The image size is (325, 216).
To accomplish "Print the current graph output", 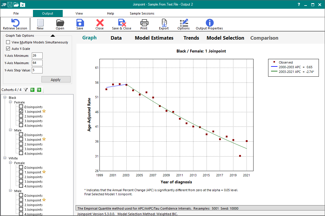I will tap(144, 23).
